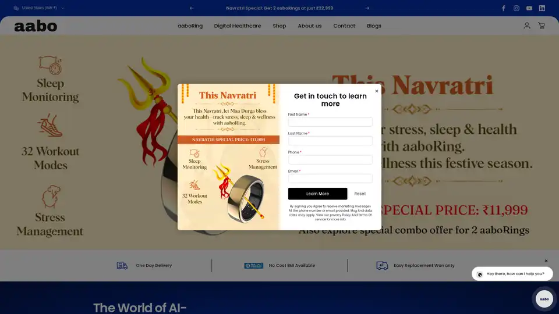The width and height of the screenshot is (559, 314).
Task: Open the YouTube social icon
Action: click(529, 8)
